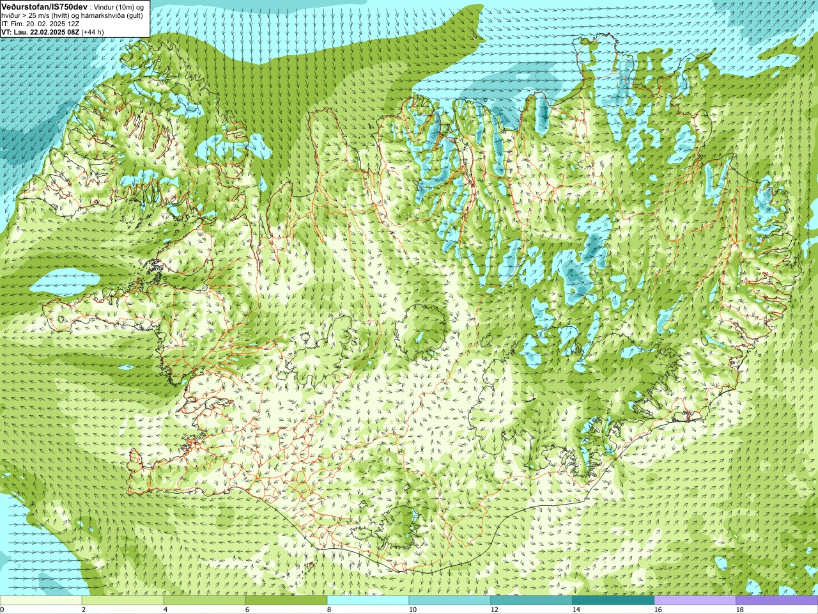Click the pale cyan 8–10 m/s legend swatch
818x614 pixels.
[x=368, y=601]
